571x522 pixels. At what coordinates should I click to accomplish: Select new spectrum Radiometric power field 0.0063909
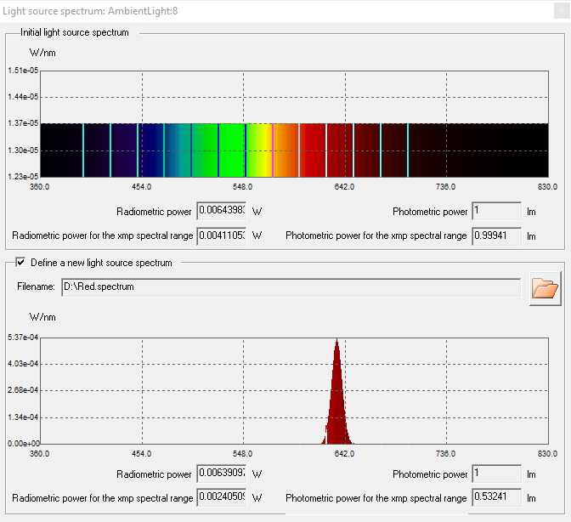[222, 474]
